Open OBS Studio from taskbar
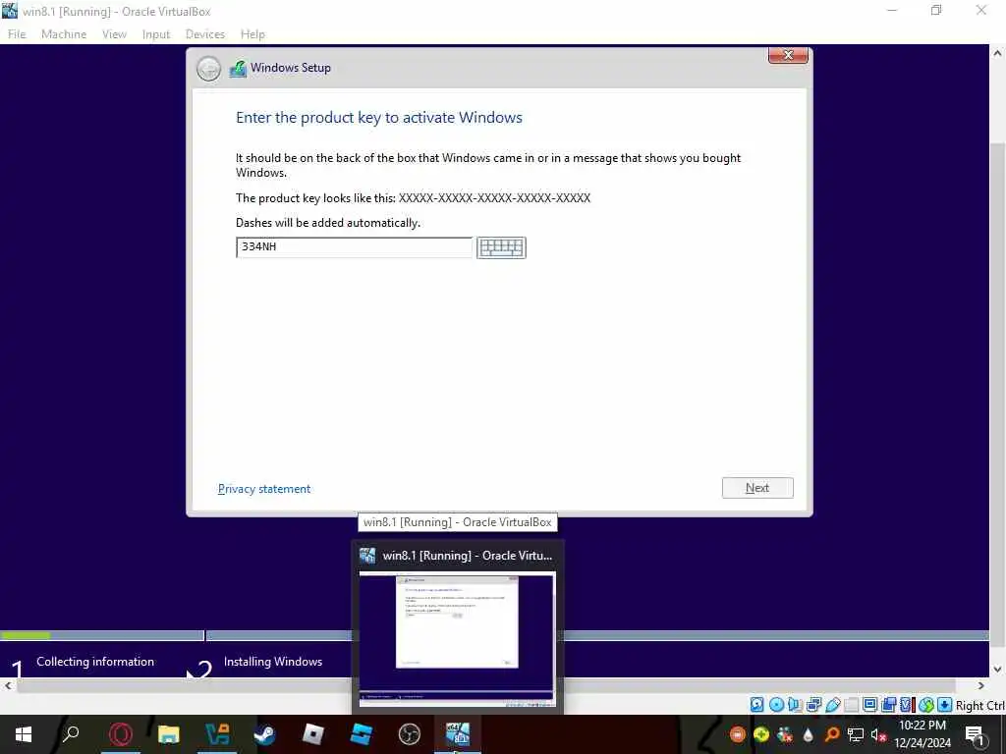1006x754 pixels. (x=410, y=734)
